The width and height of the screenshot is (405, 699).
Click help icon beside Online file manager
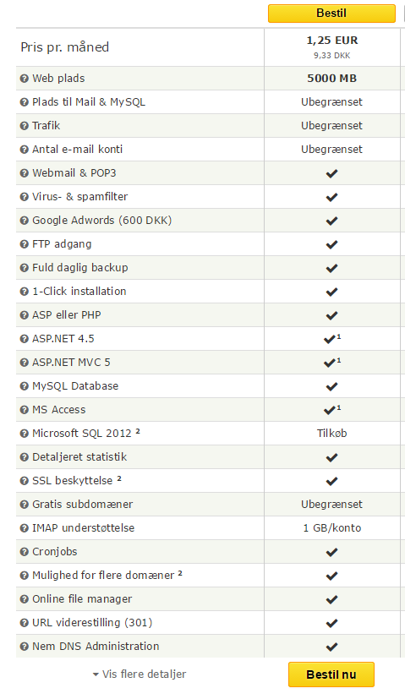click(24, 599)
